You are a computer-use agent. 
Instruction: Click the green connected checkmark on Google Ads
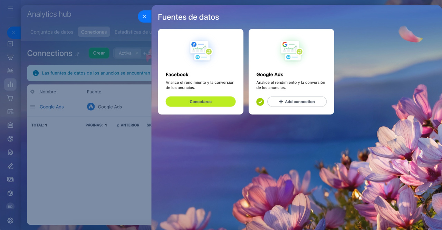pos(260,102)
